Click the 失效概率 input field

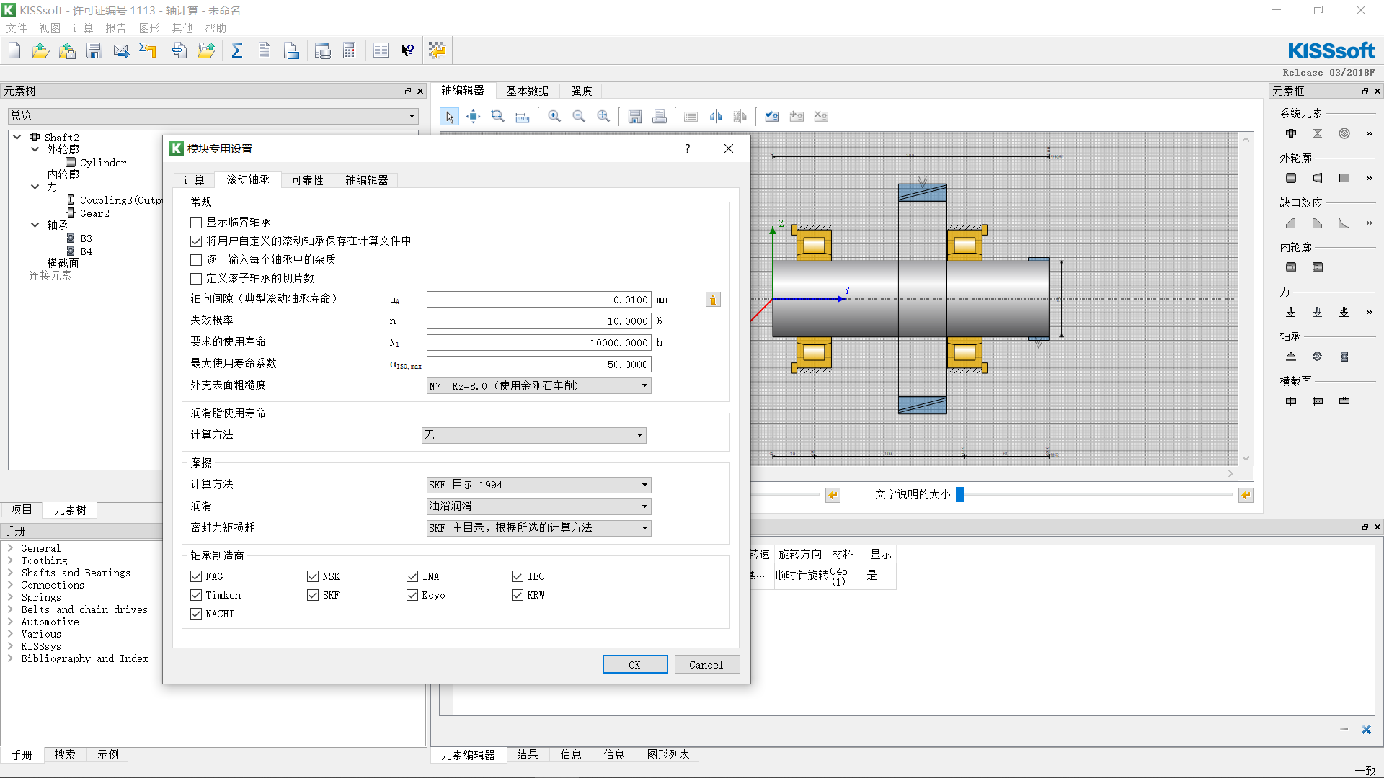coord(539,321)
